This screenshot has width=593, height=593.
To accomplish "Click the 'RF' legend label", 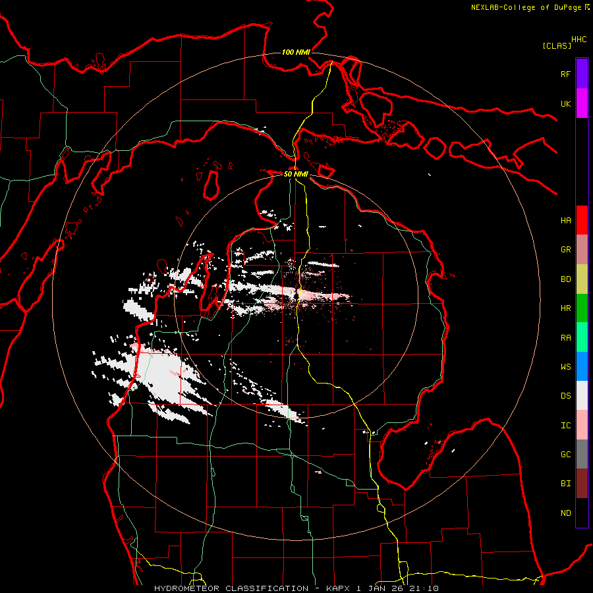I will pos(565,74).
